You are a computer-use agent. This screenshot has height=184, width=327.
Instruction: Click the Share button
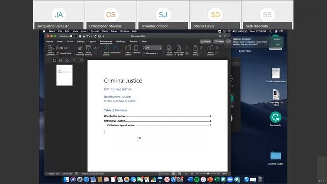click(205, 42)
